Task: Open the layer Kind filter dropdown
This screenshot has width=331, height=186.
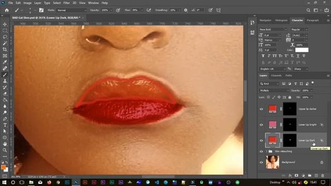Action: [x=269, y=84]
